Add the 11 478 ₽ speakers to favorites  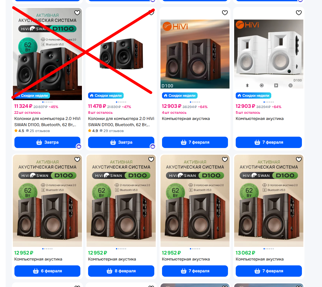pos(151,13)
